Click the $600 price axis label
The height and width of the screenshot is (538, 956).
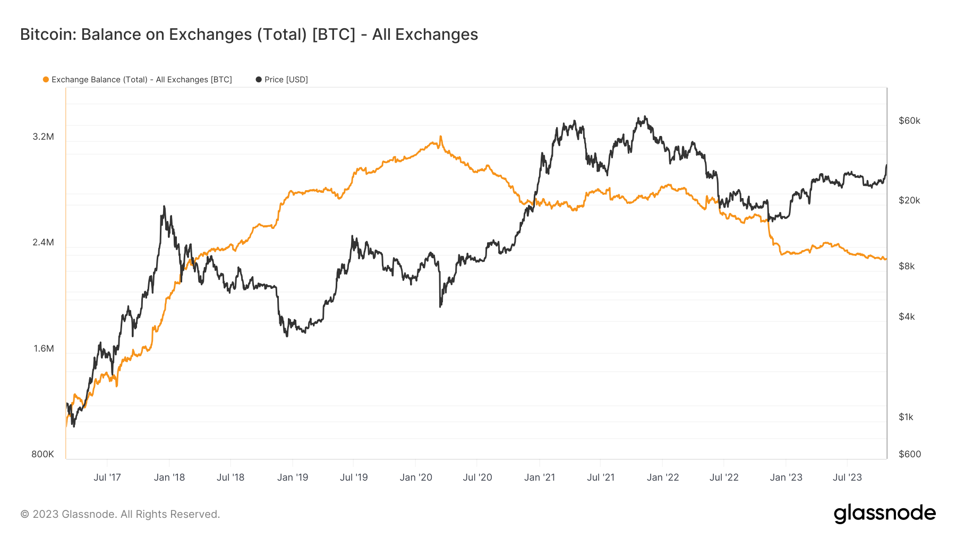tap(910, 454)
